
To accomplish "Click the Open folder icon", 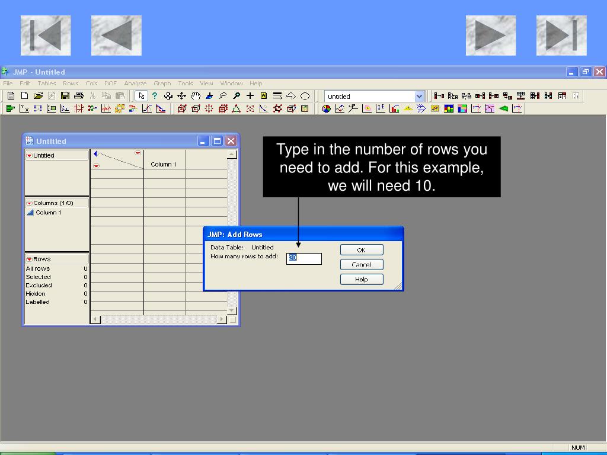I will point(38,95).
